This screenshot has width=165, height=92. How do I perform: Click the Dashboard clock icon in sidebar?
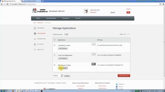(35, 28)
